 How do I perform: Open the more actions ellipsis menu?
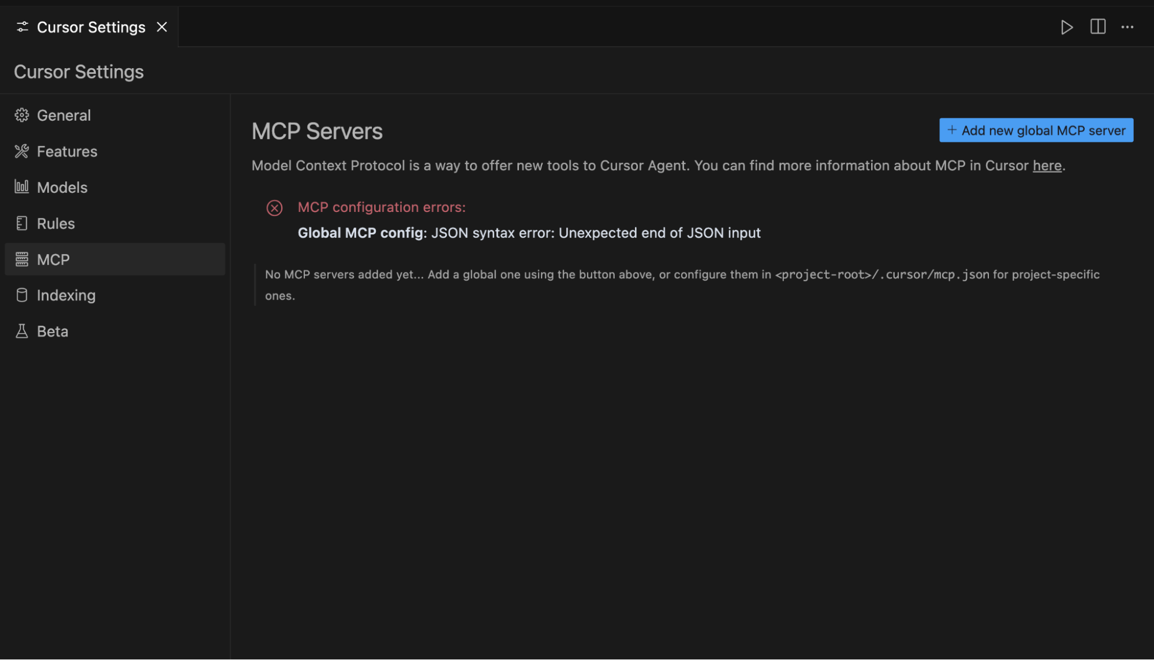tap(1127, 27)
